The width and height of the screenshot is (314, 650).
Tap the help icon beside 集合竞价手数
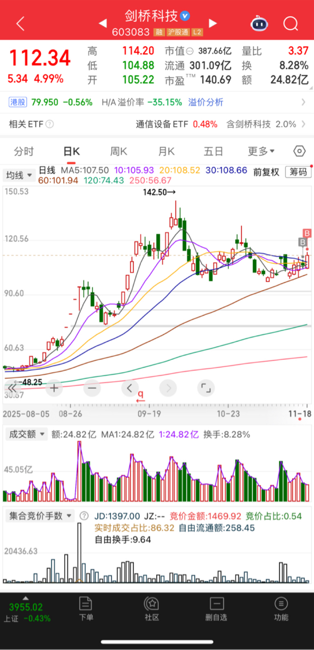coord(84,516)
